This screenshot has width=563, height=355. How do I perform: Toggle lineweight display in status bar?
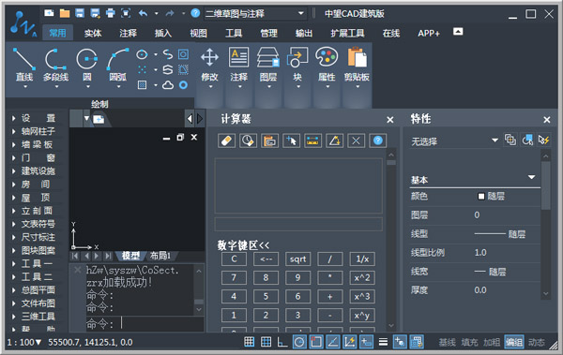coord(383,342)
